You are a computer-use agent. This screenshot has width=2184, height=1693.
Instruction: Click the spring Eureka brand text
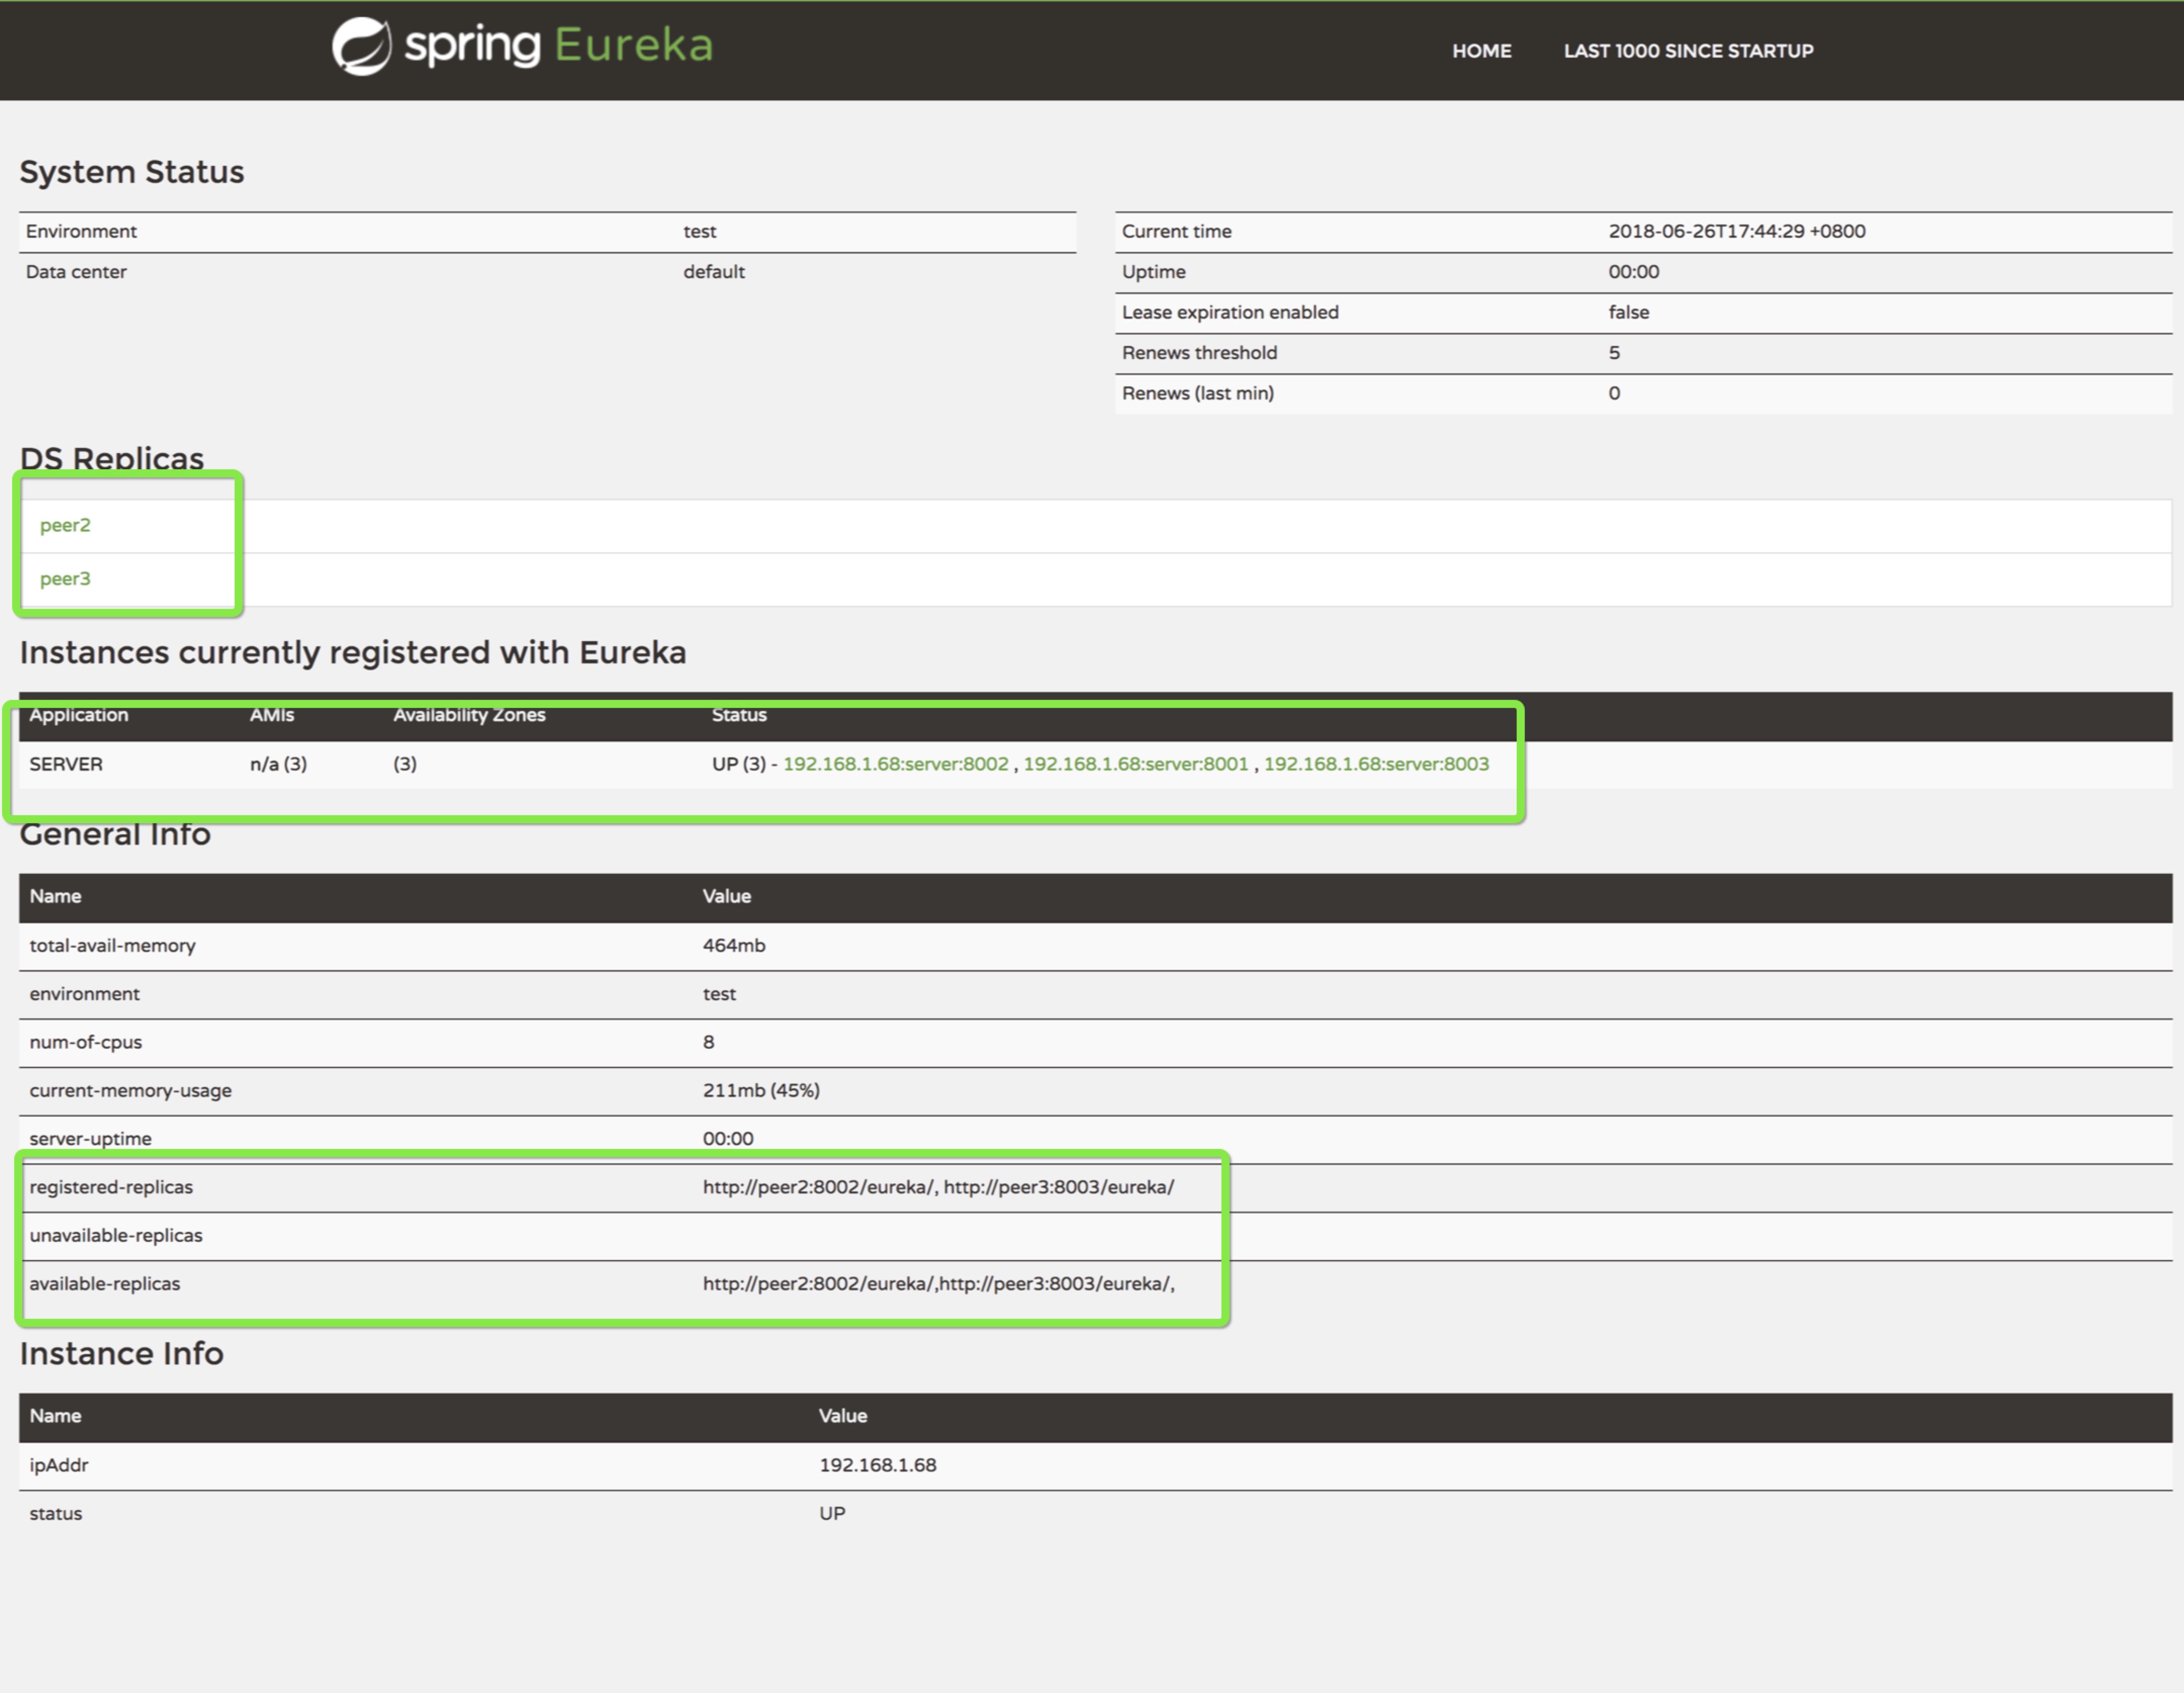[558, 46]
